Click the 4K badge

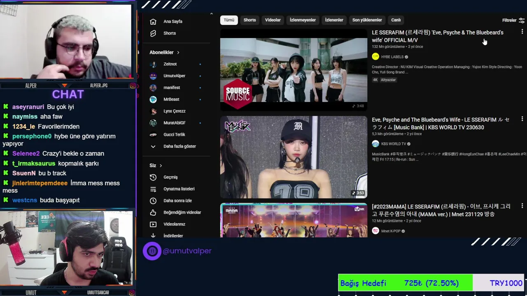pos(375,80)
